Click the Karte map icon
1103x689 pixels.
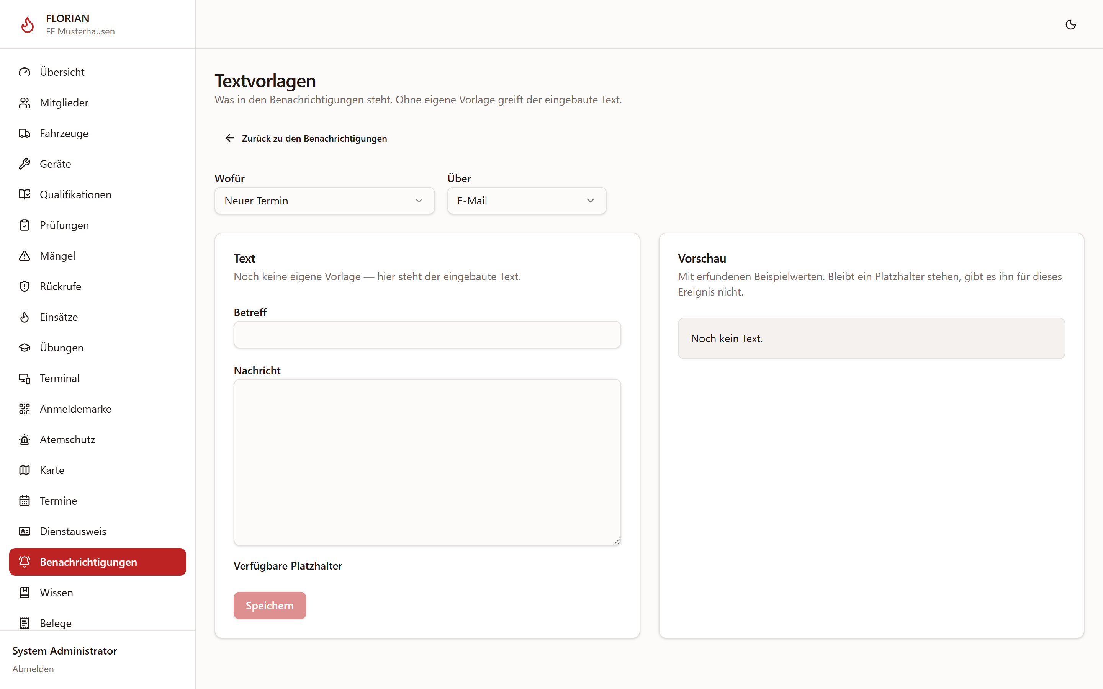pyautogui.click(x=25, y=470)
